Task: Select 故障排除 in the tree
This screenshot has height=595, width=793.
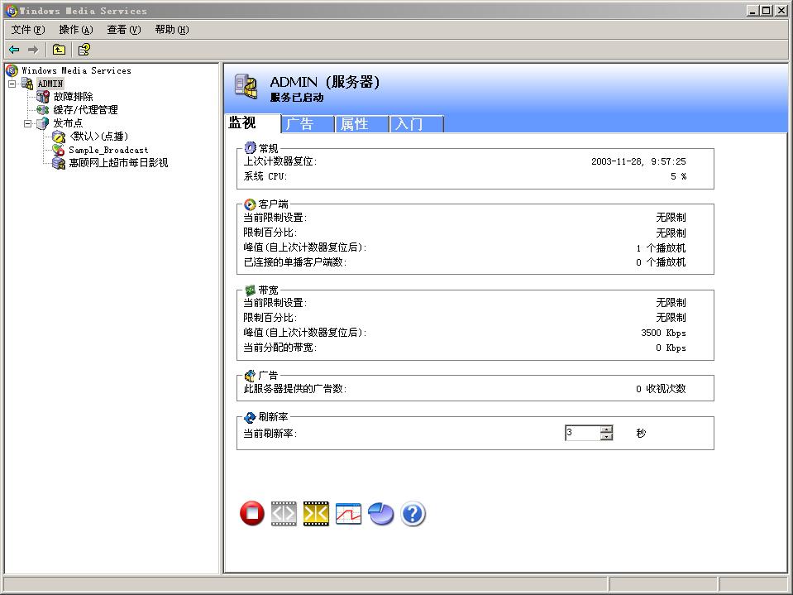Action: pos(74,97)
